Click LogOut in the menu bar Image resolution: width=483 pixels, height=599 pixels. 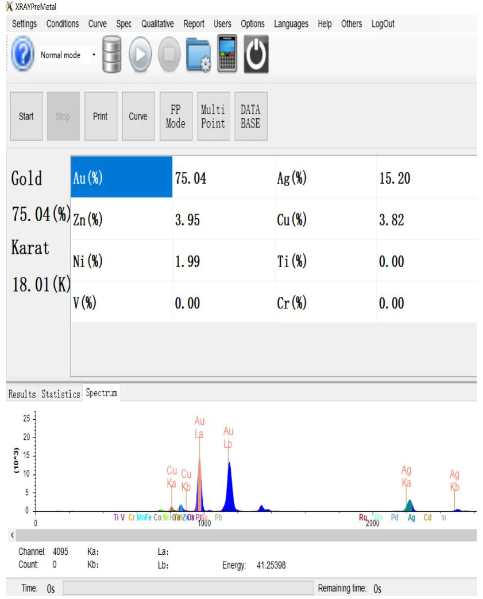[382, 24]
